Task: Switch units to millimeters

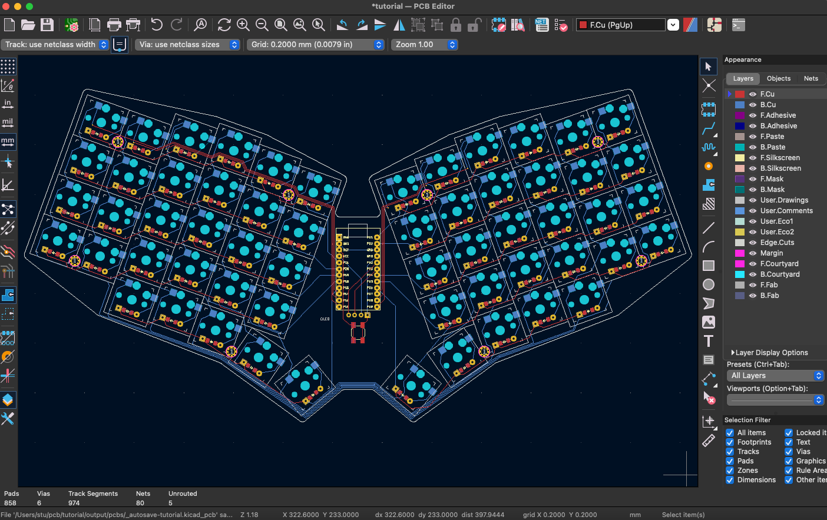Action: point(8,142)
